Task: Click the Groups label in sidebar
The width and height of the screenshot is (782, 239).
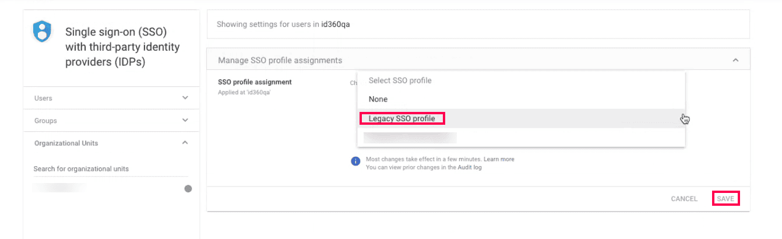Action: (45, 121)
